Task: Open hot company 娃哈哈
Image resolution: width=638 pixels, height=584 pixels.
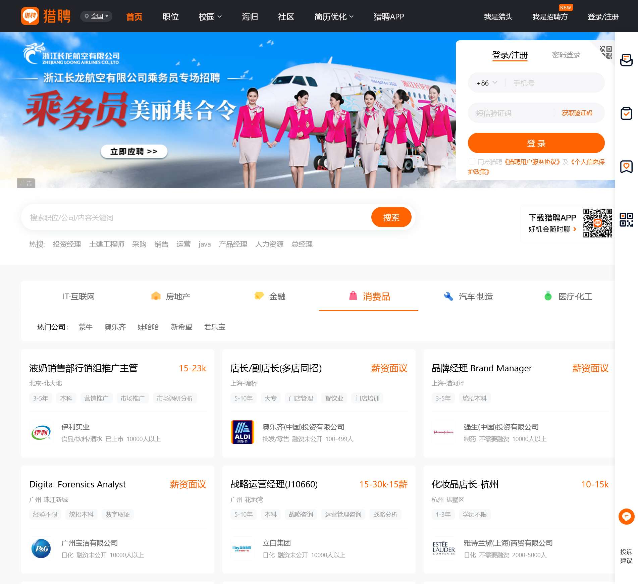Action: (x=148, y=327)
